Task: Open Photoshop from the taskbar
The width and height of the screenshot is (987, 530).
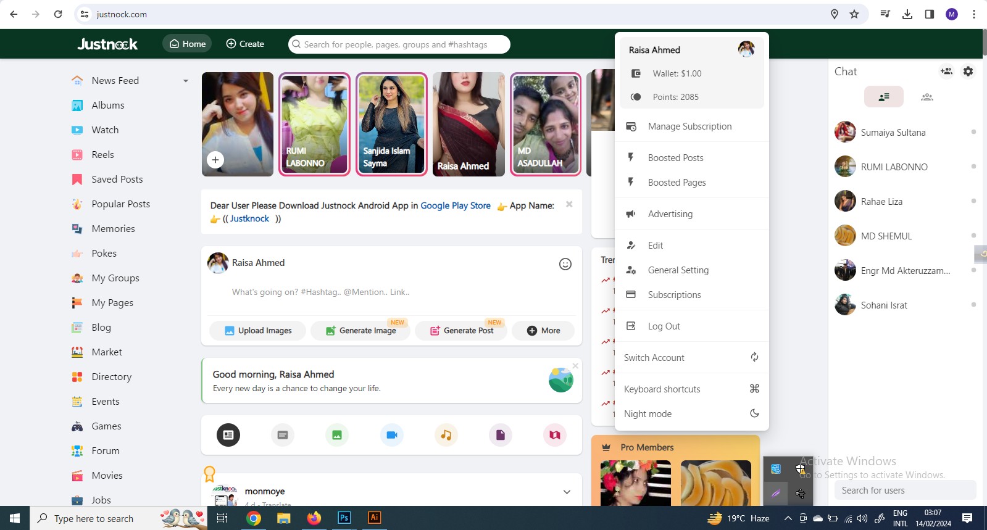Action: [344, 518]
